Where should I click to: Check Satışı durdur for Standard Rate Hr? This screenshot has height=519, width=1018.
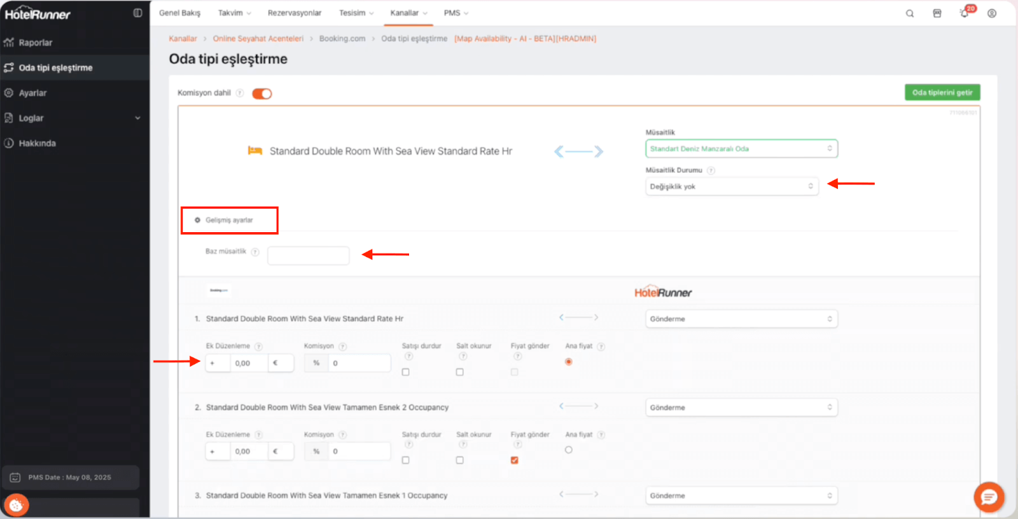click(405, 372)
